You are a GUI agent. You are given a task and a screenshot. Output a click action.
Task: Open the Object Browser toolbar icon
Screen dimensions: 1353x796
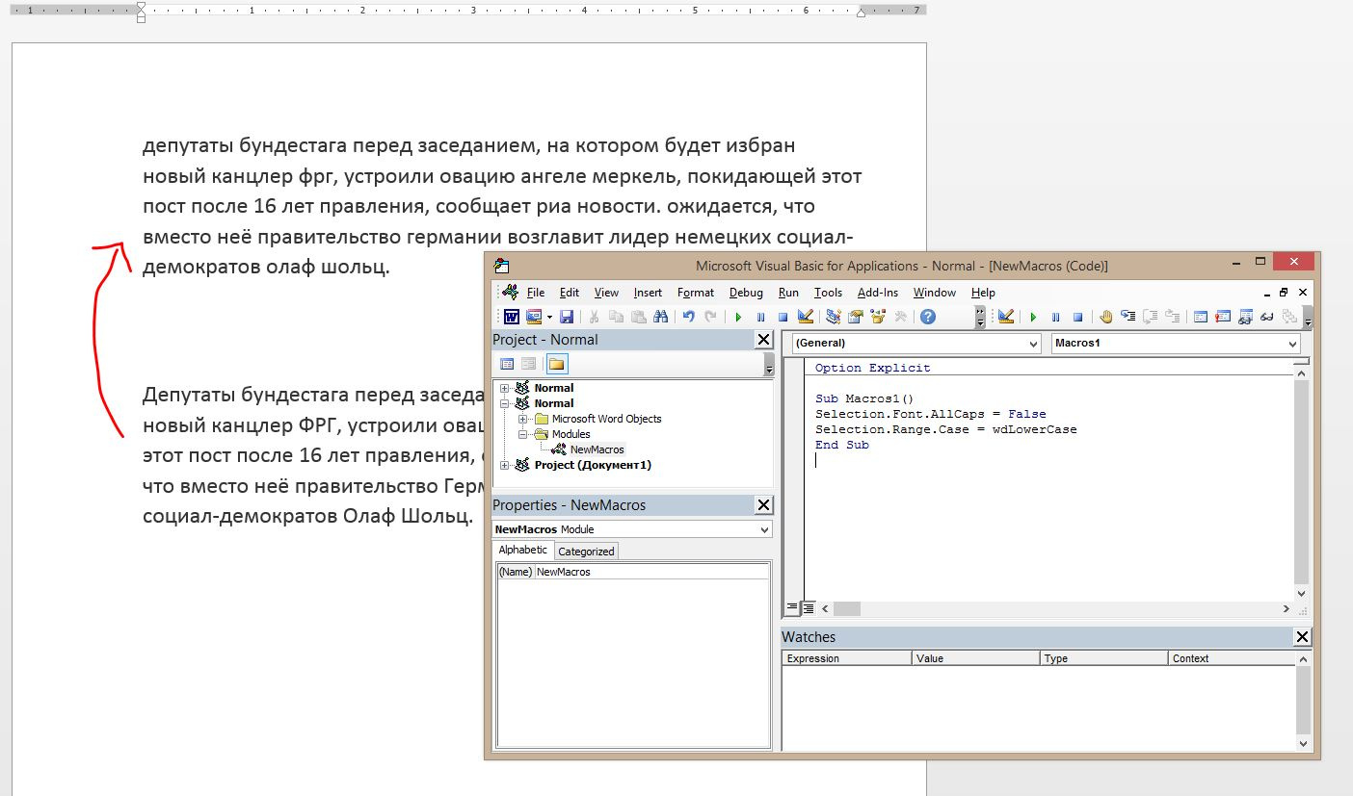(878, 317)
